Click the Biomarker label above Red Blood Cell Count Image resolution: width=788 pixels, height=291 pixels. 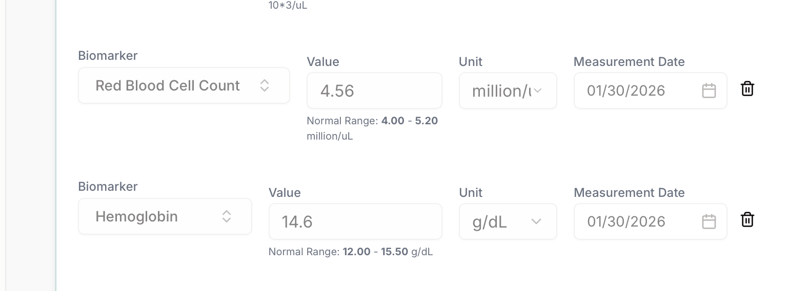(x=108, y=56)
